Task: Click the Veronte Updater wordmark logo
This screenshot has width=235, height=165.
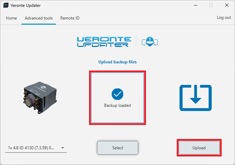Action: point(103,42)
